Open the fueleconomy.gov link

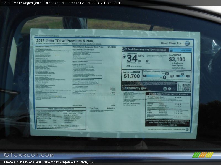pyautogui.click(x=134, y=88)
